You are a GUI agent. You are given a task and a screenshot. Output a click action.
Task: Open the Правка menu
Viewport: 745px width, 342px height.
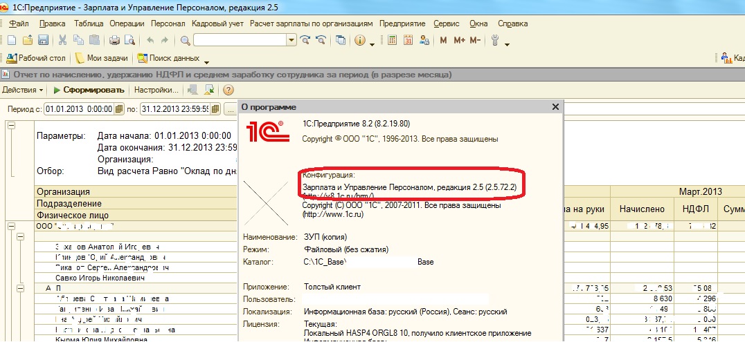pos(52,23)
